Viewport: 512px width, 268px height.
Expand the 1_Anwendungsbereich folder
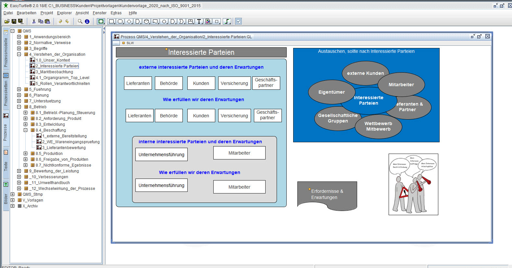(19, 37)
